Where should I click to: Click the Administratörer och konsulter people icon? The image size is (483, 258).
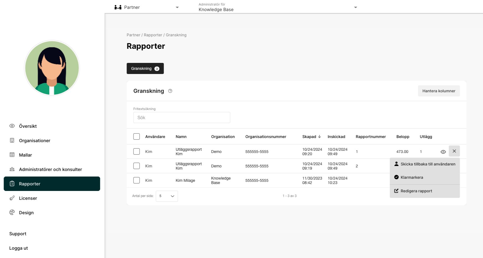point(12,169)
